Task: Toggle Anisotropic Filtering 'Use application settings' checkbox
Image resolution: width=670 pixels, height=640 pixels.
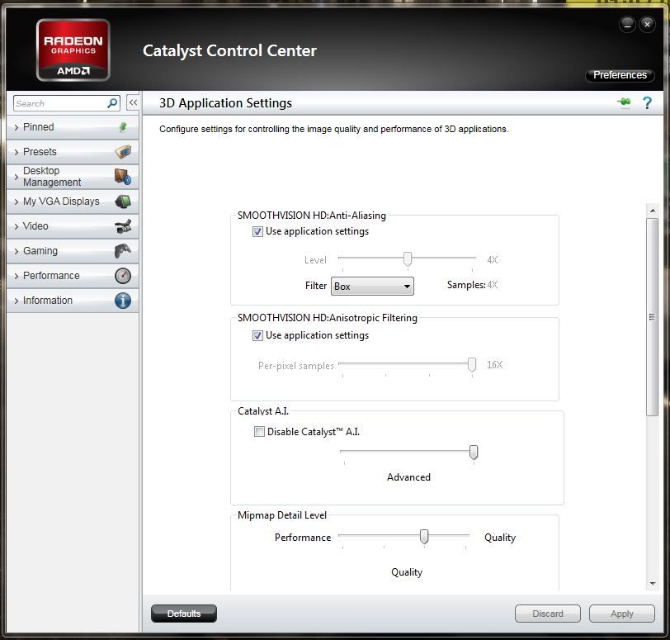Action: tap(257, 335)
